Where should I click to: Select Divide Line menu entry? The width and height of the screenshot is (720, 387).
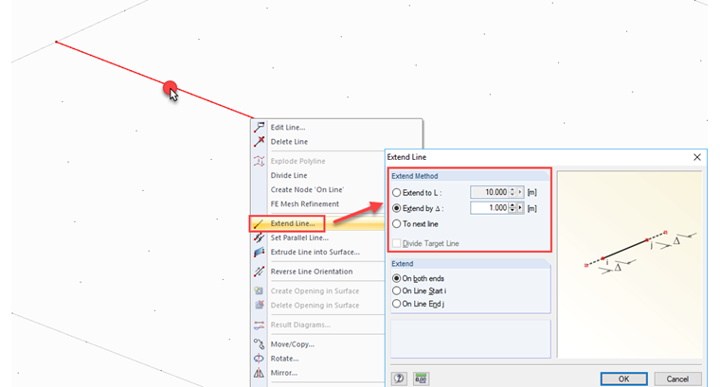coord(289,175)
